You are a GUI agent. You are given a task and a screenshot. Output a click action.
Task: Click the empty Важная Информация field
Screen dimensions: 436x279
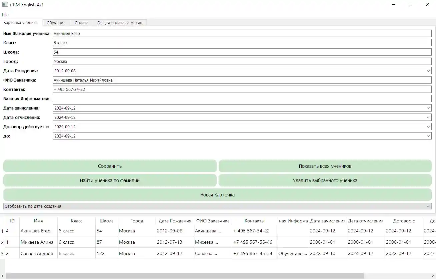tap(242, 99)
